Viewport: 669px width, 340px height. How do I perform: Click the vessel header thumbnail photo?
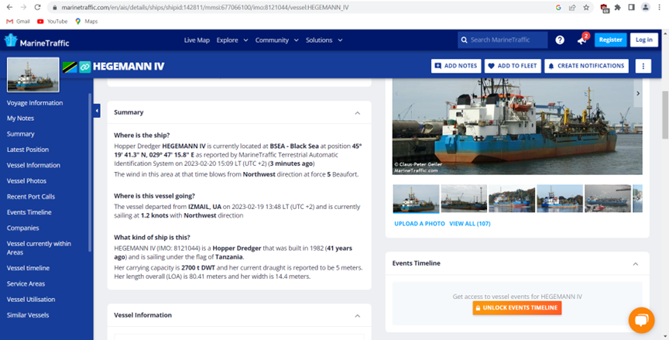tap(33, 74)
